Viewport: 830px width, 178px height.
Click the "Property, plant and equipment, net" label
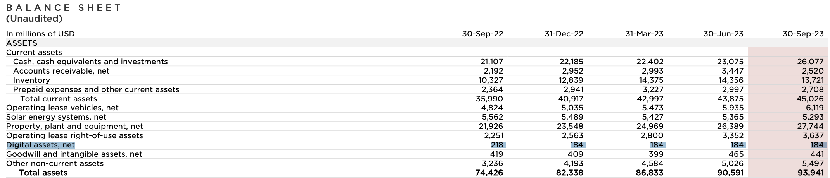point(74,127)
